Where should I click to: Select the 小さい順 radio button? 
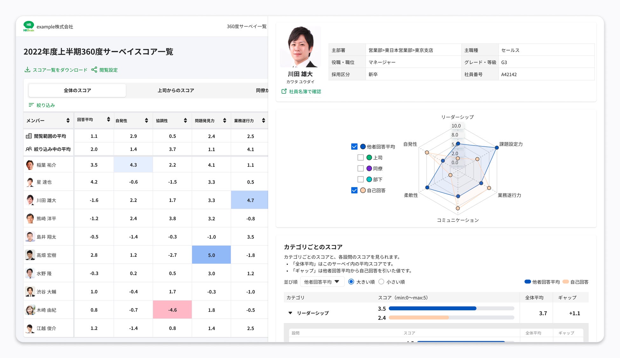[x=382, y=282]
